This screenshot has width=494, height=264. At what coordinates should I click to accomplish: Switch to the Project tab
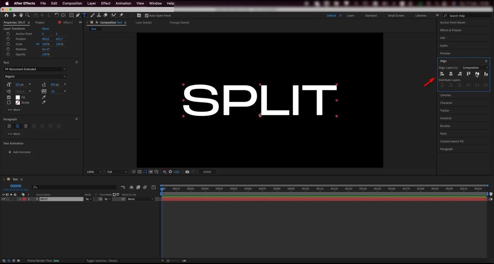click(40, 22)
